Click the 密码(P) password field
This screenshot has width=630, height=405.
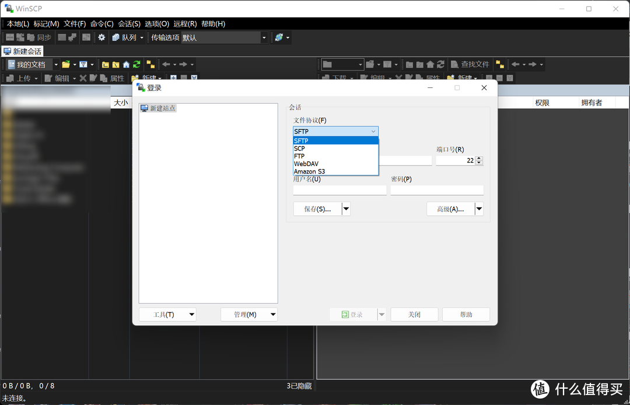click(x=437, y=191)
